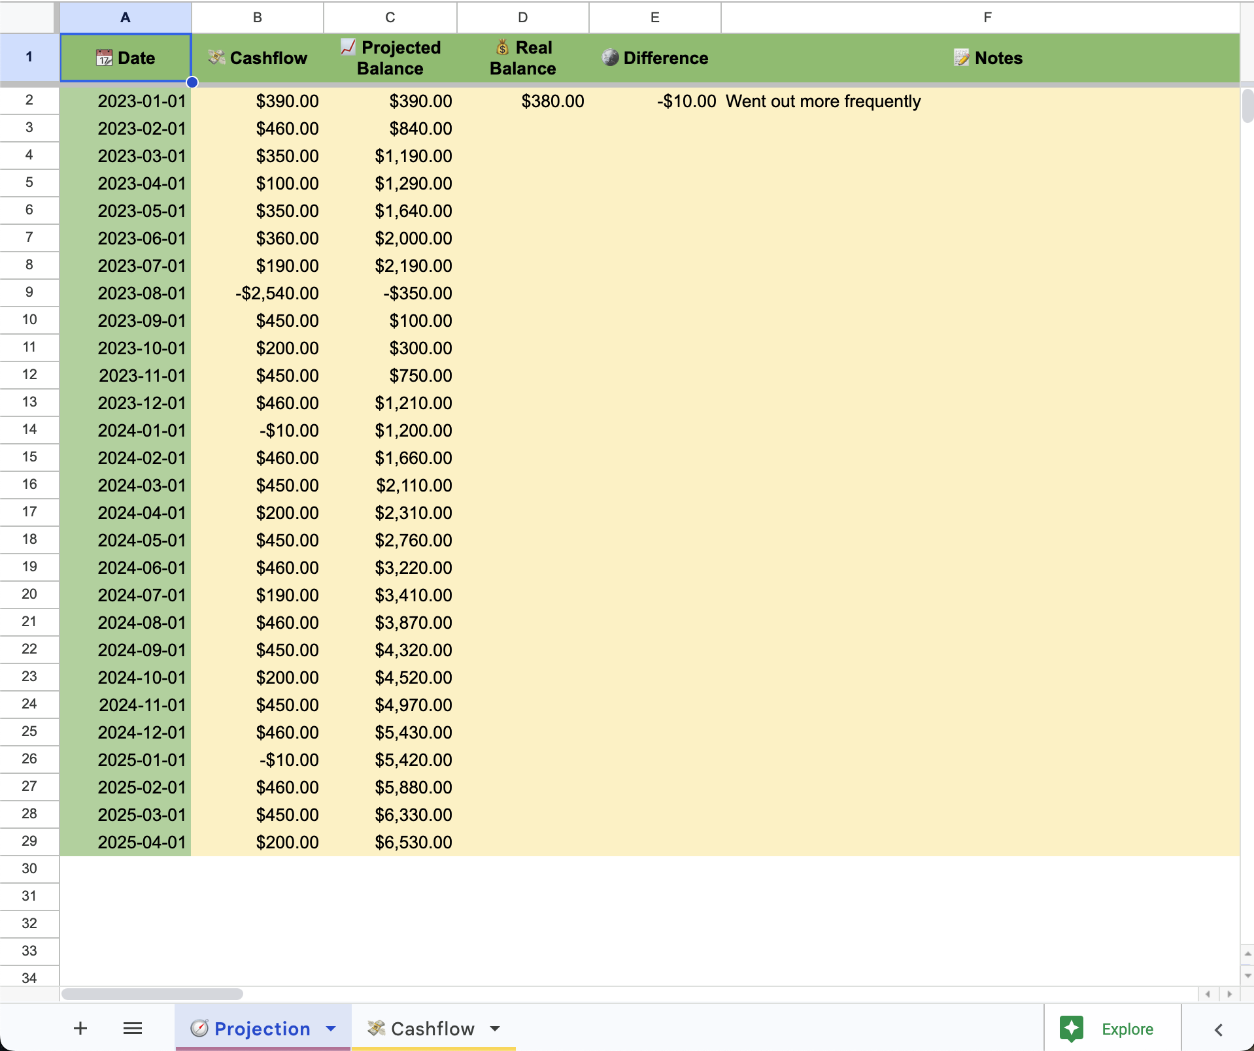Open the all sheets list icon
Image resolution: width=1254 pixels, height=1051 pixels.
coord(133,1028)
